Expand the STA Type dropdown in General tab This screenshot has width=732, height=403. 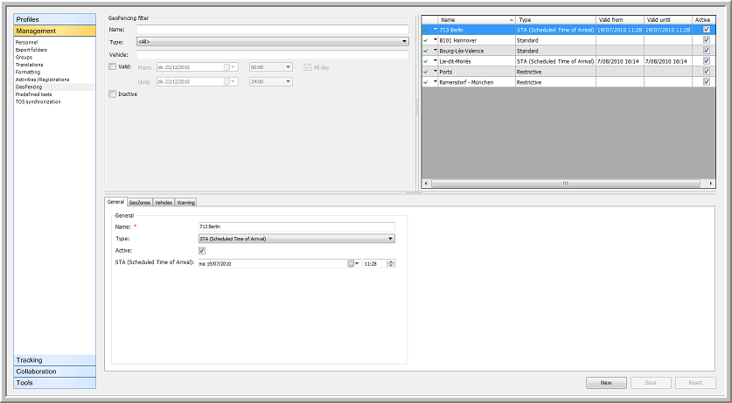[x=390, y=238]
